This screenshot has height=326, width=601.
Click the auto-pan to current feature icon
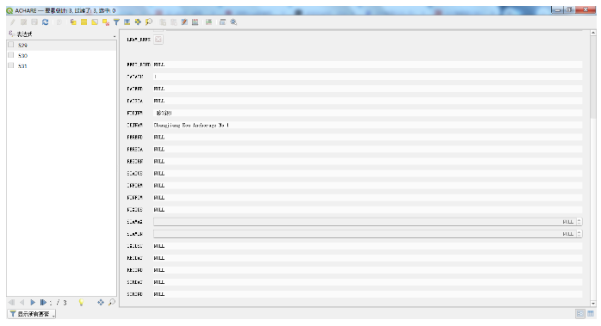tap(101, 303)
